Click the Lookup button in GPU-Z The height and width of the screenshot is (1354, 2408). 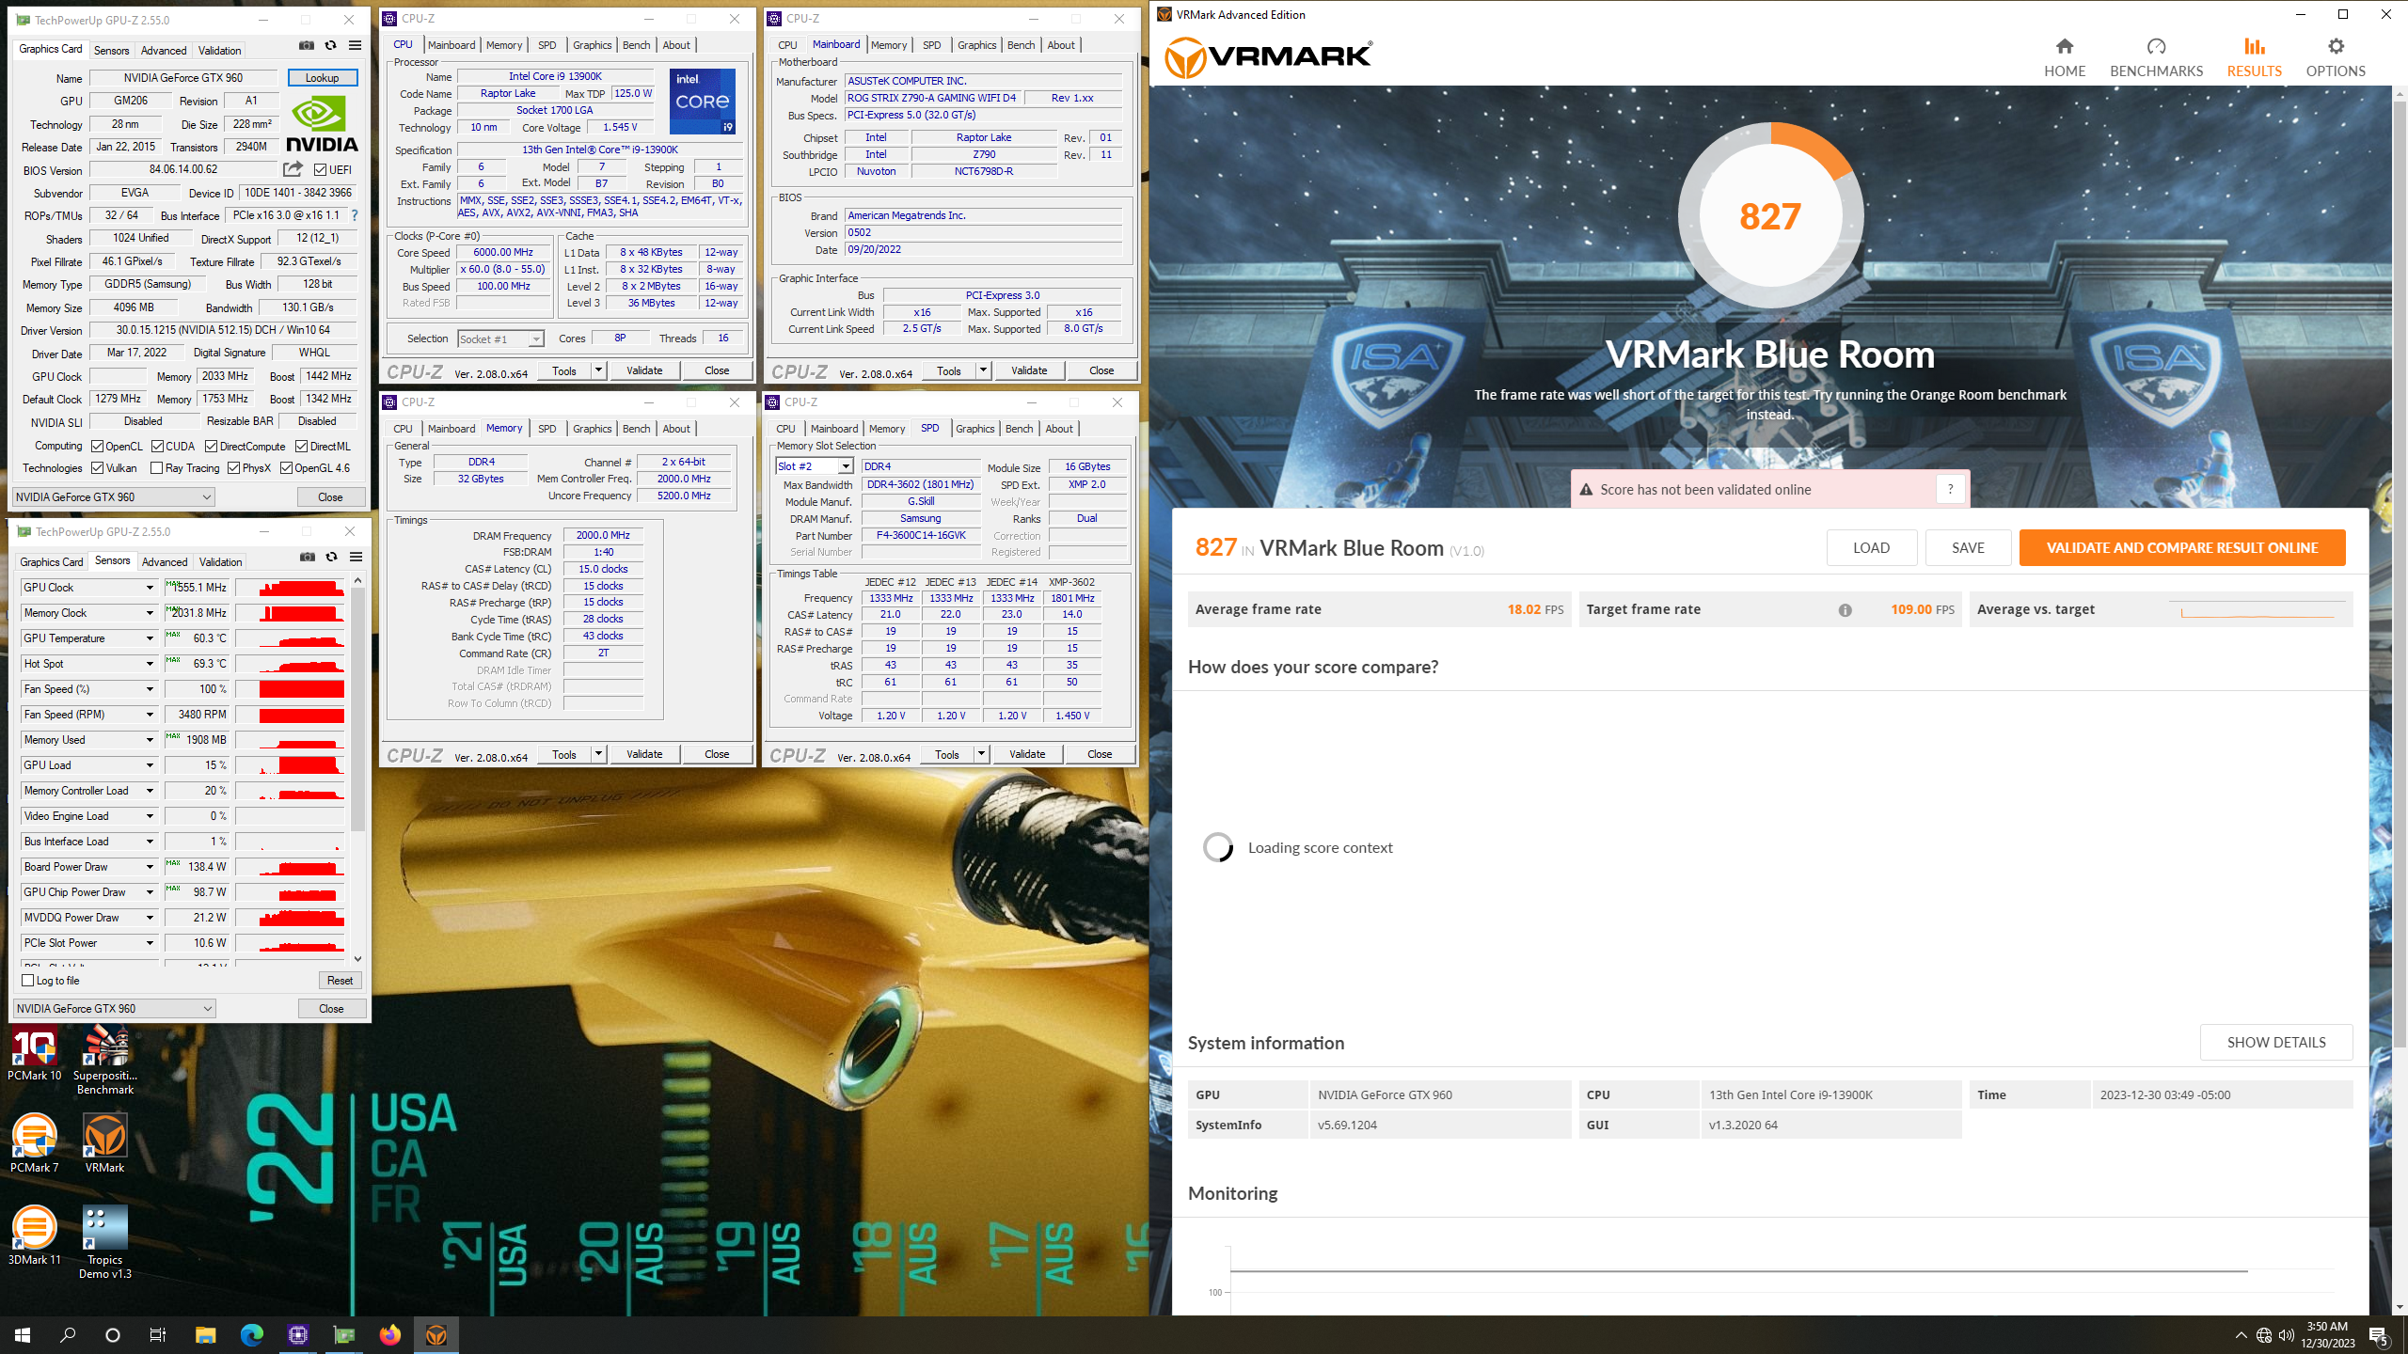pyautogui.click(x=322, y=78)
